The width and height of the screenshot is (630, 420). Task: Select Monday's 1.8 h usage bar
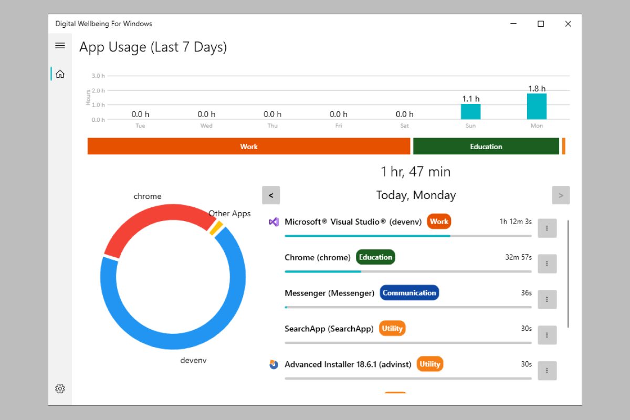click(x=537, y=107)
